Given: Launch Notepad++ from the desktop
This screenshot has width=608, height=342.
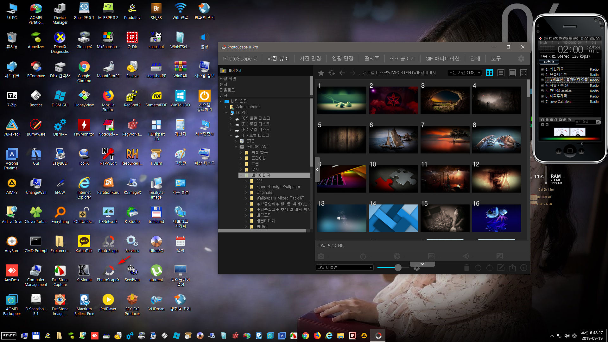Looking at the screenshot, I should 108,128.
